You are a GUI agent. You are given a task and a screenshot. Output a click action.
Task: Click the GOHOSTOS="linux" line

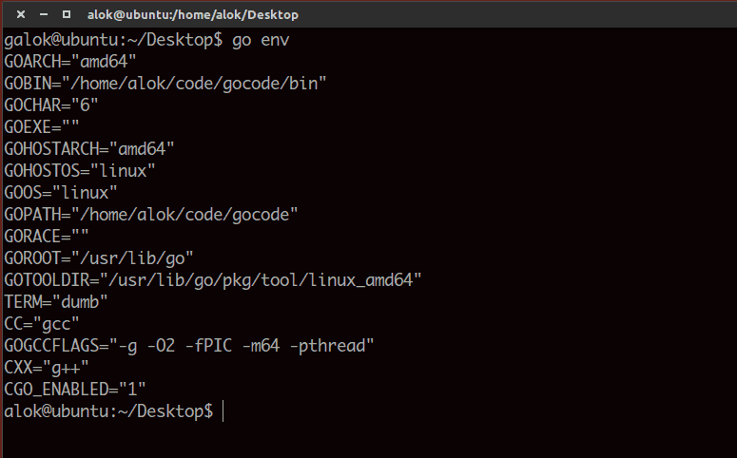tap(80, 170)
